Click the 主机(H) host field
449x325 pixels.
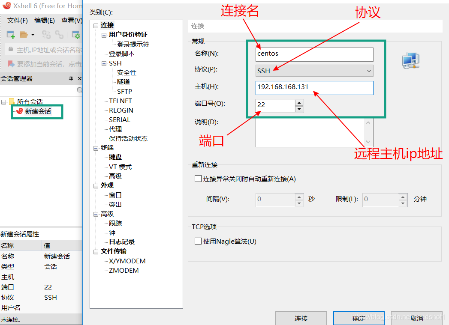point(314,88)
